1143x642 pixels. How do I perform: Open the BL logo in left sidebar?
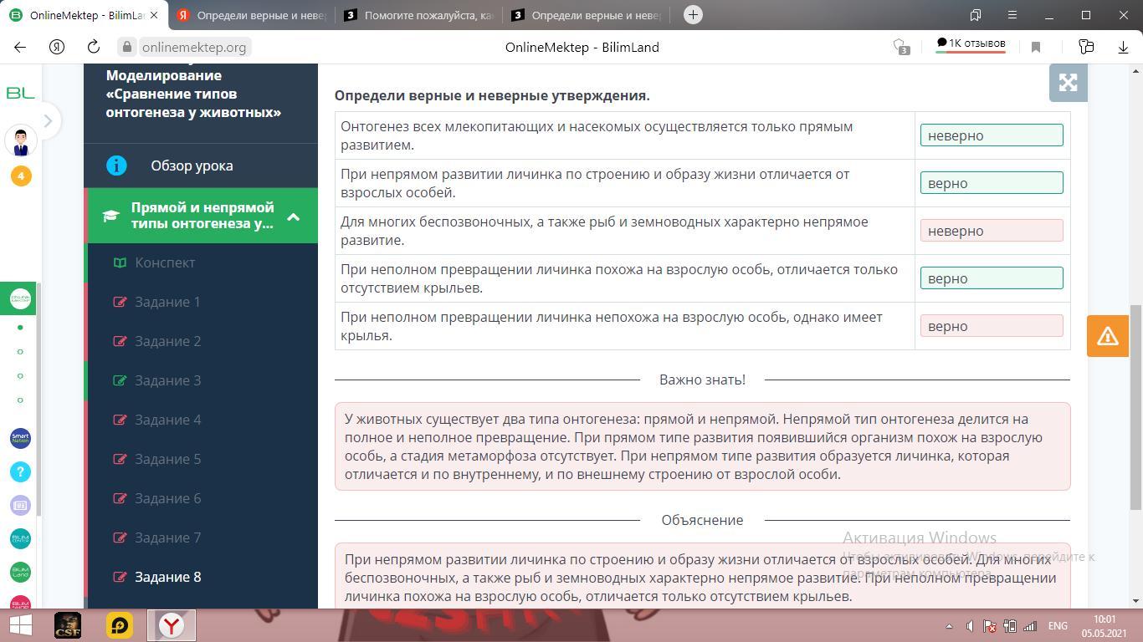[x=20, y=93]
